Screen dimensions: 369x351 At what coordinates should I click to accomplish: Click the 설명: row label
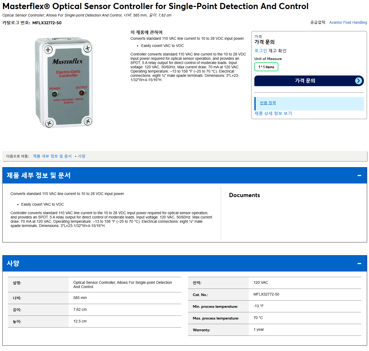coord(17,283)
